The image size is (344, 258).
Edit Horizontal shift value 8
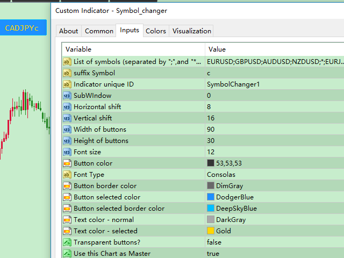[x=275, y=107]
